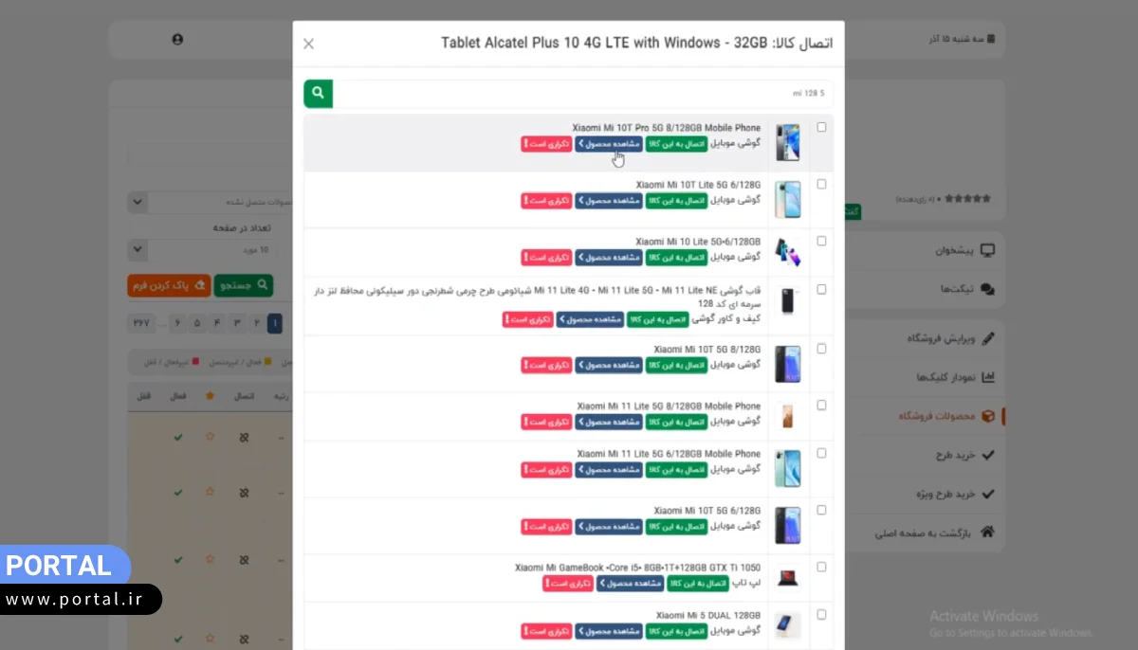Check the Xiaomi Mi 10T Pro row checkbox
This screenshot has width=1138, height=650.
tap(821, 127)
